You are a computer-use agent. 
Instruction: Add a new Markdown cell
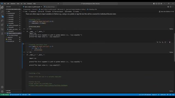[x=33, y=11]
